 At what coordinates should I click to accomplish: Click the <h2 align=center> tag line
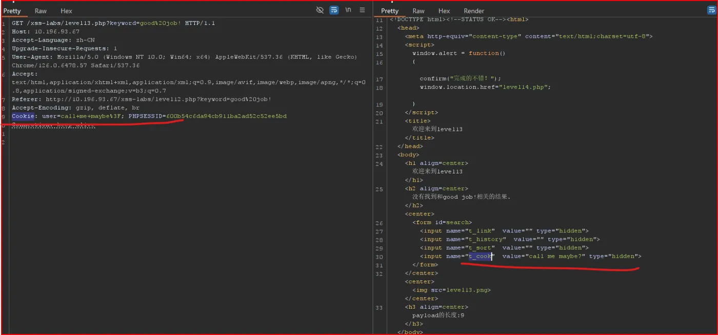coord(436,189)
